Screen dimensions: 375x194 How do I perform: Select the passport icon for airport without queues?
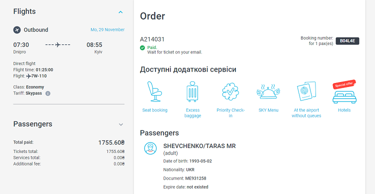tap(306, 91)
